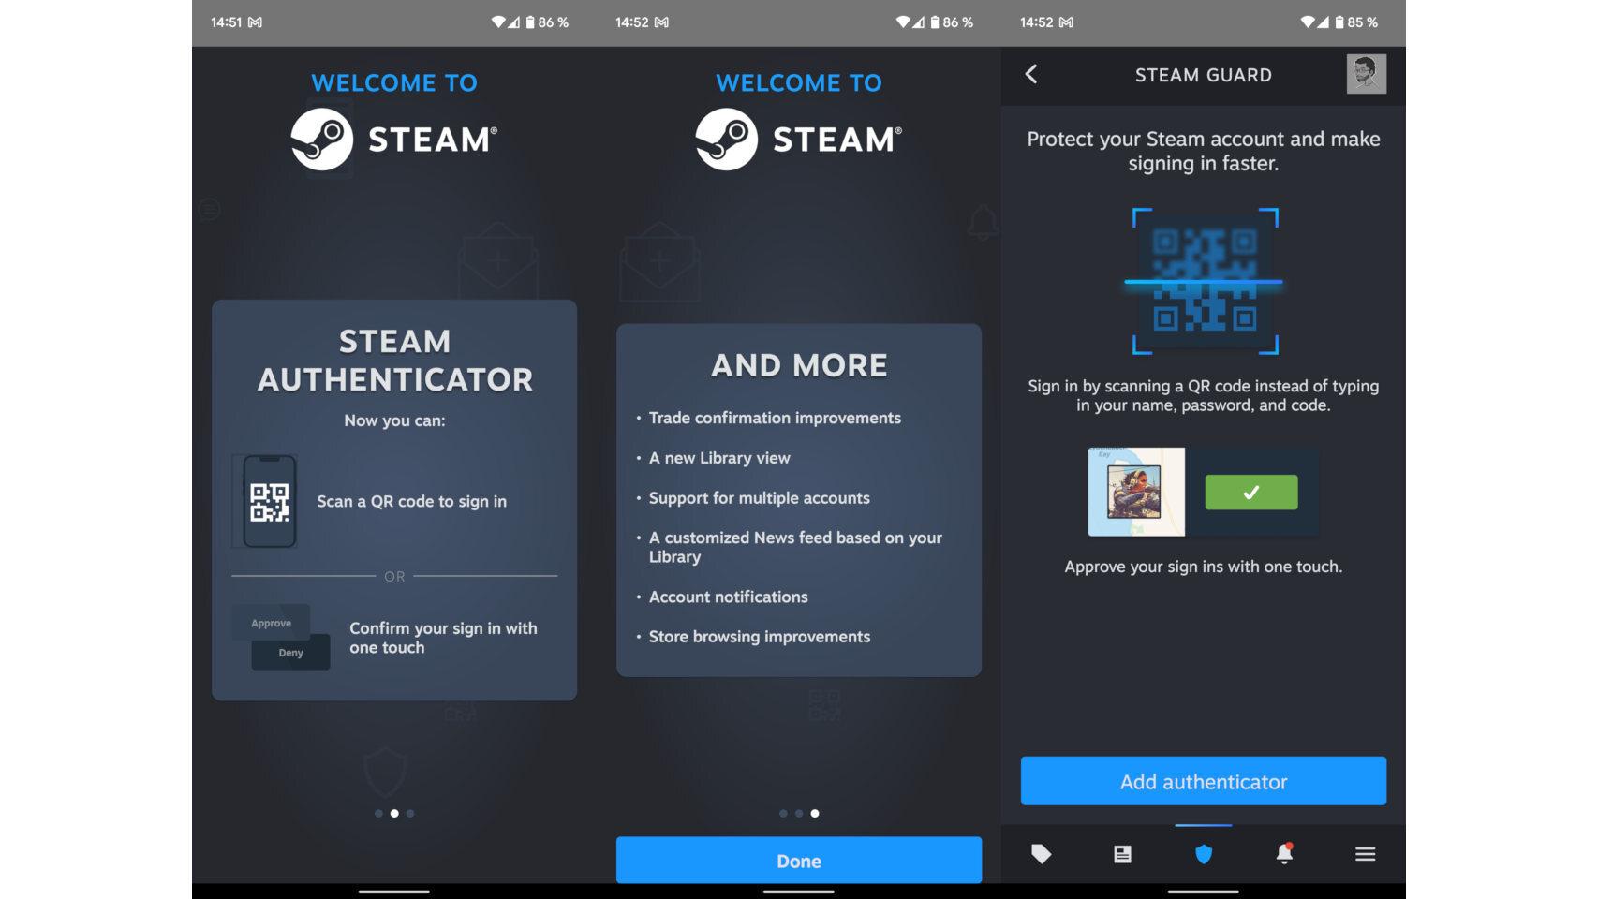Tap the Approve button mockup
Viewport: 1598px width, 899px height.
271,622
